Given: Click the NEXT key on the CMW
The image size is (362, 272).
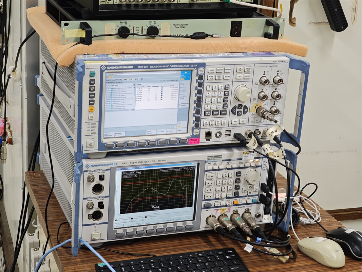Looking at the screenshot, I should 243,121.
